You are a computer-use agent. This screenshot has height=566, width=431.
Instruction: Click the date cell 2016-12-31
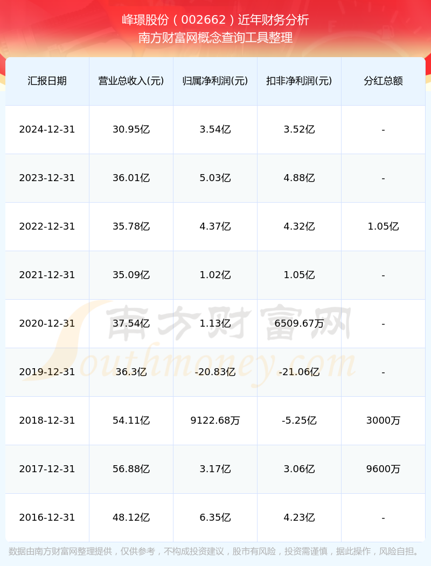[x=47, y=517]
